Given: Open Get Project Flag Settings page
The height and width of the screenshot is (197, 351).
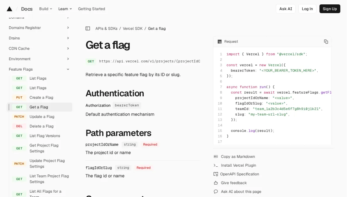Looking at the screenshot, I should pos(44,148).
